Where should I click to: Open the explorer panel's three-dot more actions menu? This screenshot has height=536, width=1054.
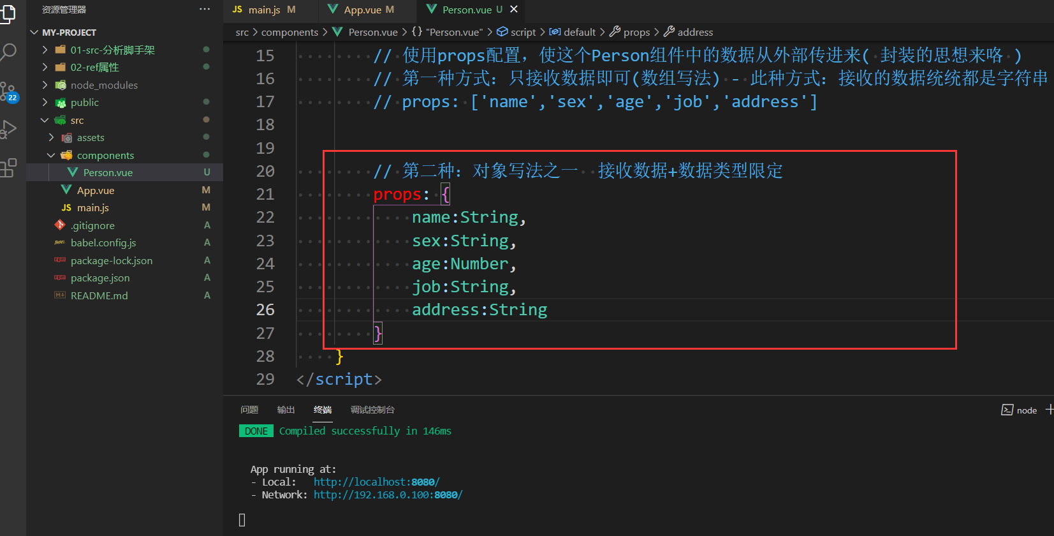pos(205,10)
